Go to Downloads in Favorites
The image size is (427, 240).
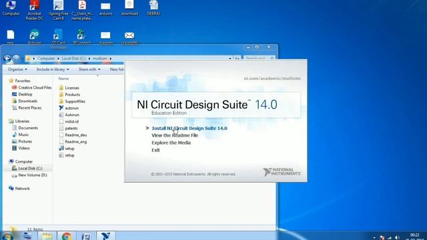(x=25, y=101)
